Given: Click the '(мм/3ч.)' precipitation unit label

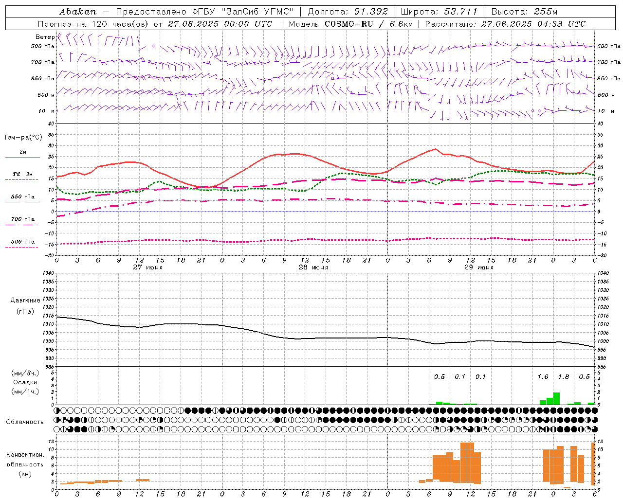Looking at the screenshot, I should click(x=25, y=373).
